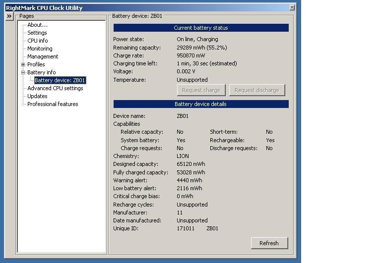Viewport: 381px width, 263px height.
Task: Select the Profiles tree item
Action: pyautogui.click(x=36, y=64)
